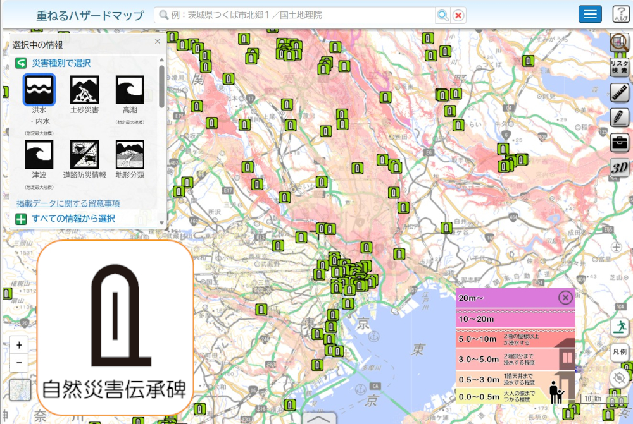
Task: Select the 地形分類 terrain classification icon
Action: click(130, 154)
